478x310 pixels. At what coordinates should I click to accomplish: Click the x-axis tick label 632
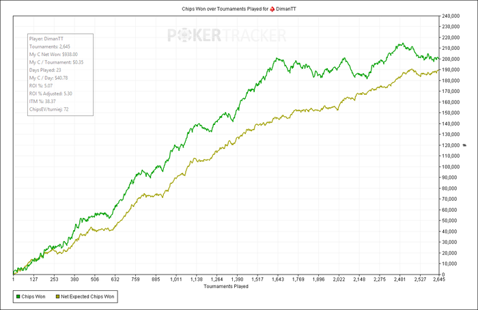115,279
